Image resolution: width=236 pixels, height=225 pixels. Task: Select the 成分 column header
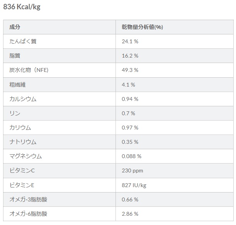(15, 27)
